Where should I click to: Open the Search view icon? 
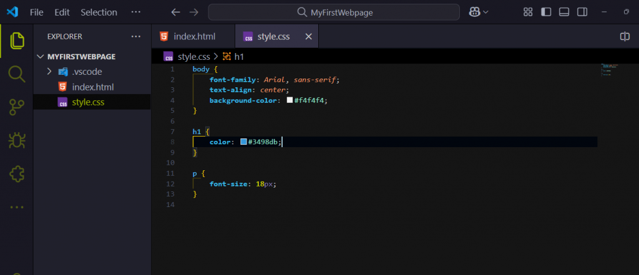[x=17, y=74]
